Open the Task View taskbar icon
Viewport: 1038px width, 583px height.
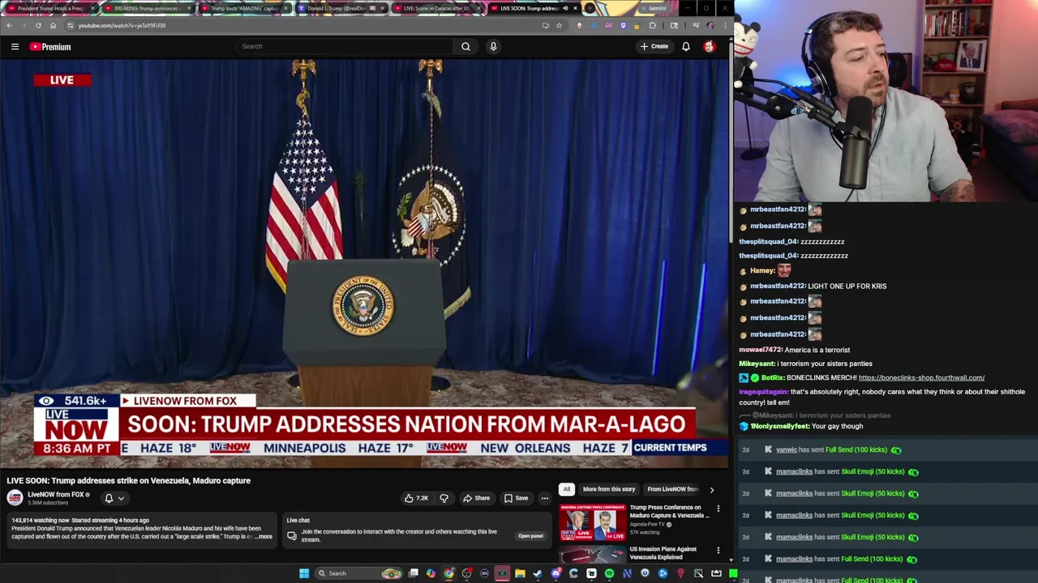pyautogui.click(x=414, y=573)
